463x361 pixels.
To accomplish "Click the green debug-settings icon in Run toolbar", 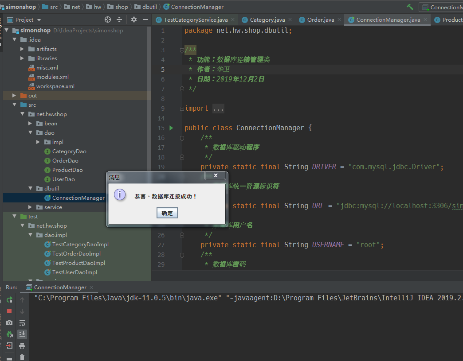I will [9, 334].
